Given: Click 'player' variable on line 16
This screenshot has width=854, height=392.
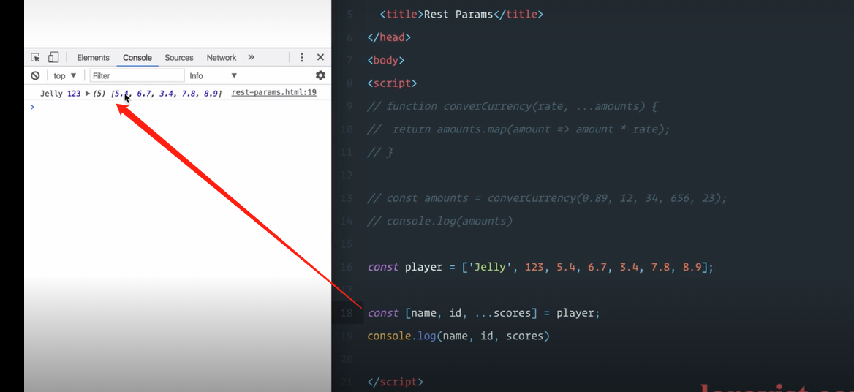Looking at the screenshot, I should tap(424, 268).
